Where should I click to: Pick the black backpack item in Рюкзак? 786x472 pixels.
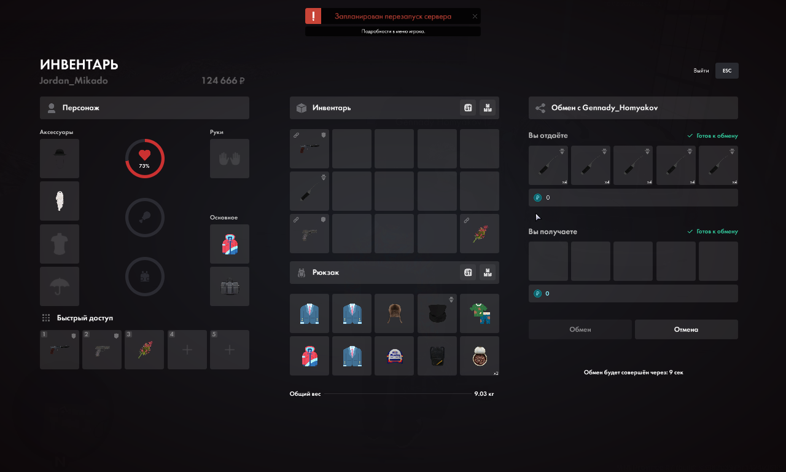pos(437,356)
